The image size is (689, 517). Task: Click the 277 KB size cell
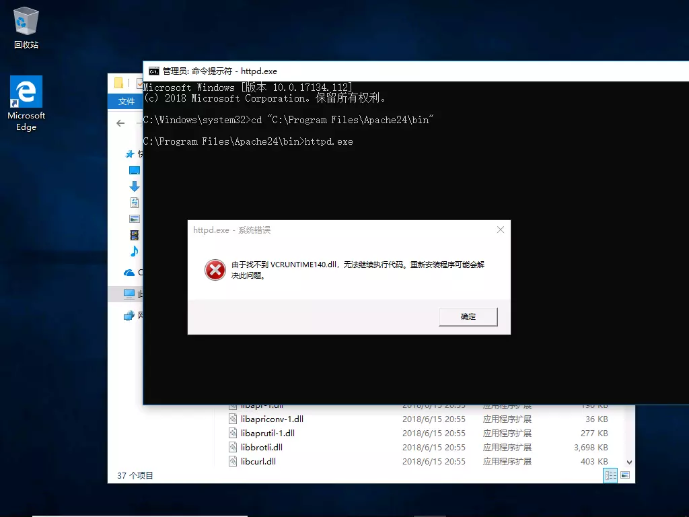[x=594, y=433]
